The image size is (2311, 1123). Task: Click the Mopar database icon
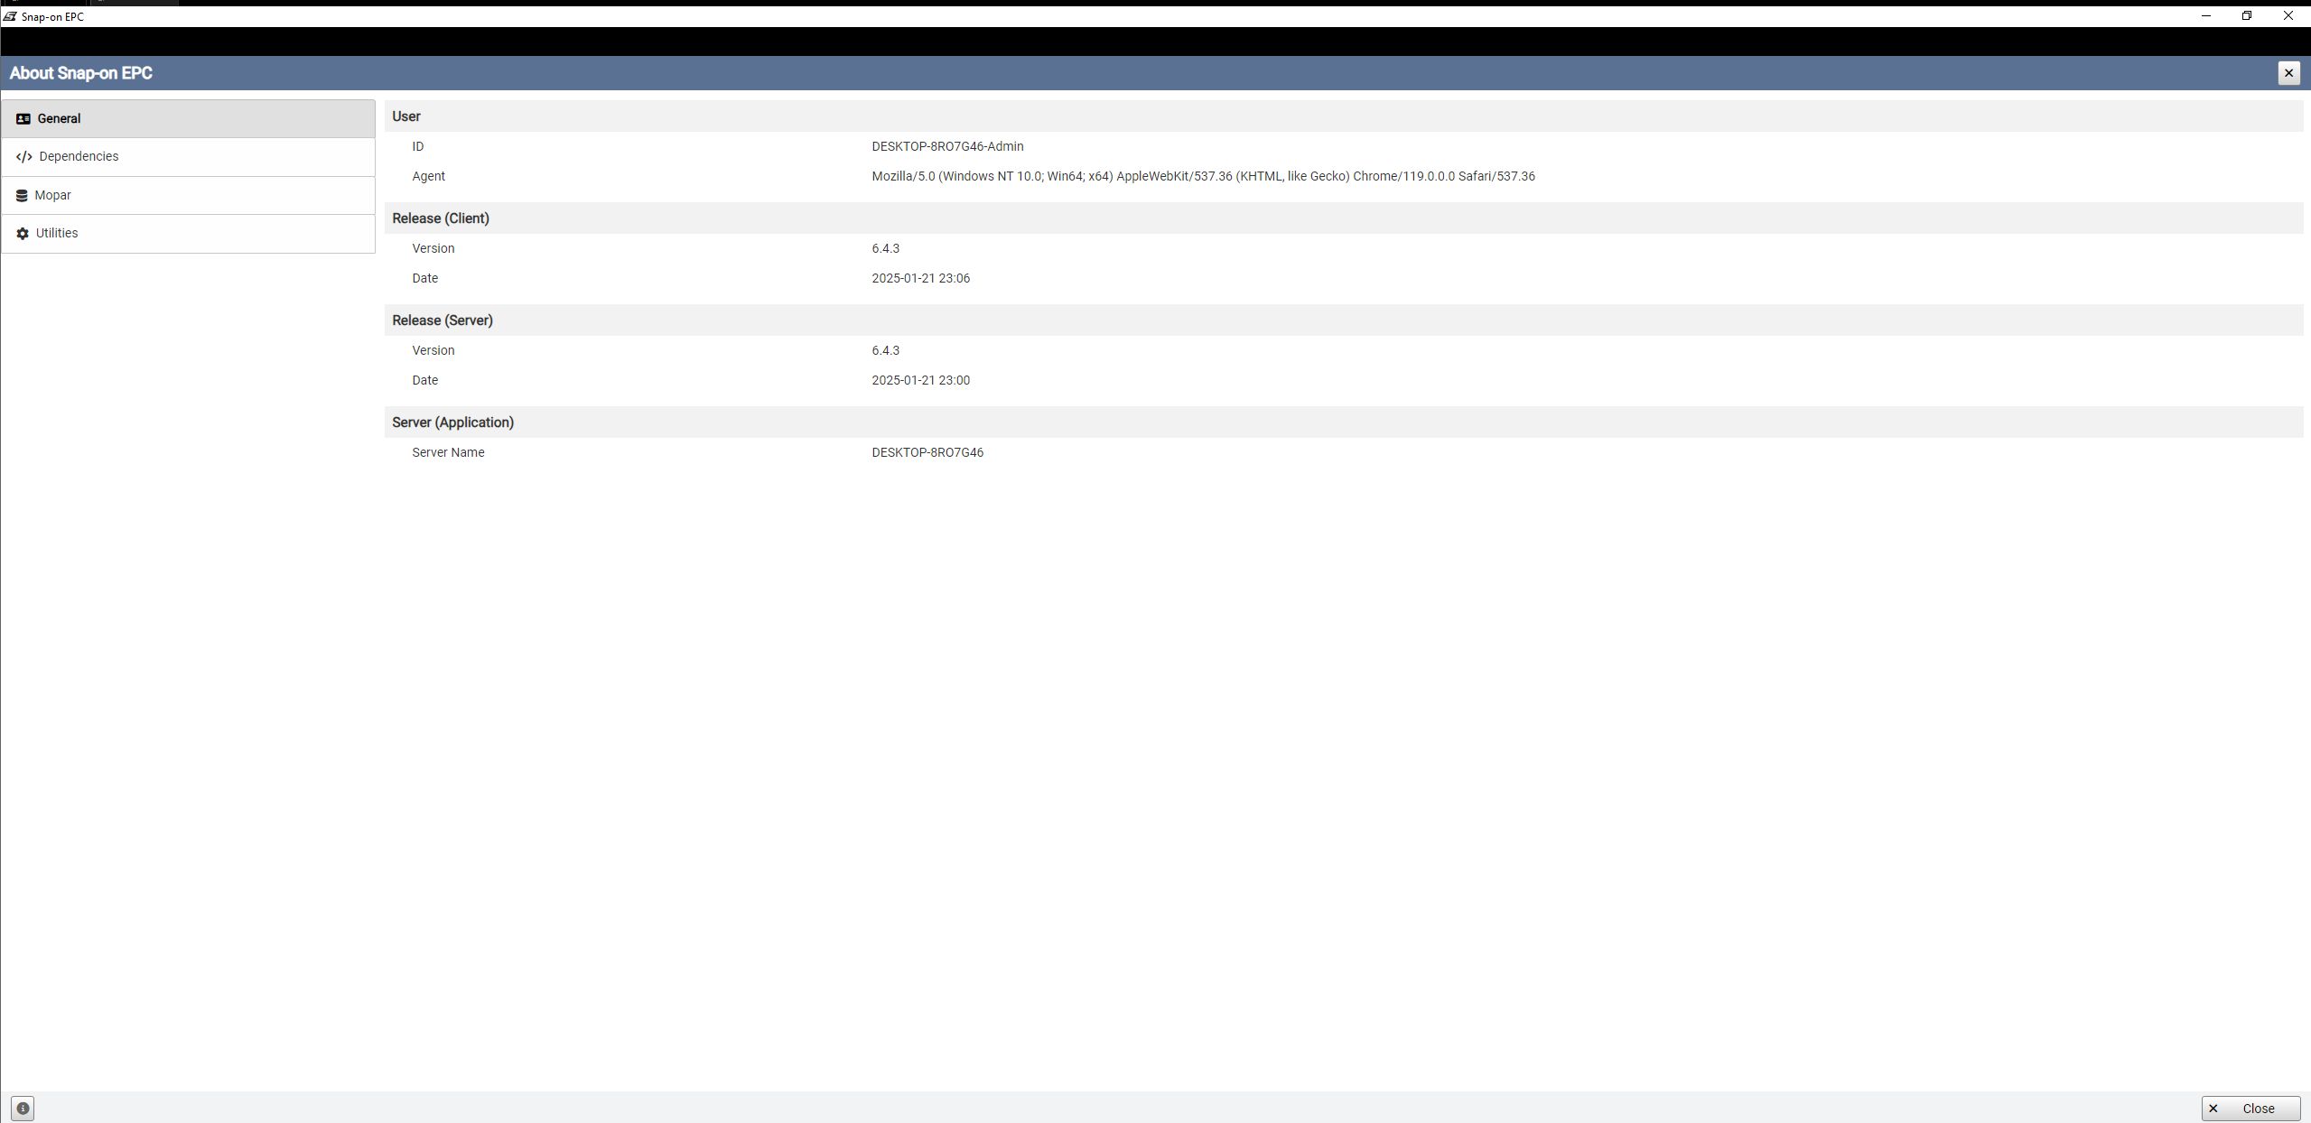(22, 196)
